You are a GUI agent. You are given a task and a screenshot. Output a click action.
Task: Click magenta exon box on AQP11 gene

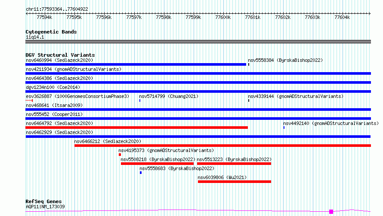tap(331, 212)
